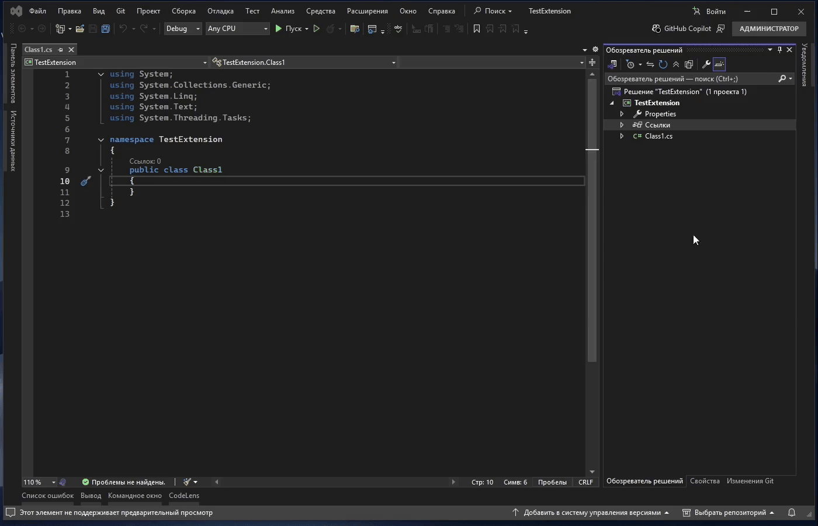Open the TestExtension.Class1 type dropdown

304,62
